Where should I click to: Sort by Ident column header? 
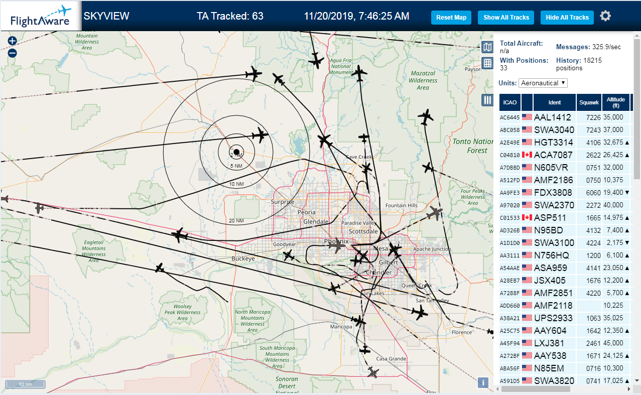tap(555, 102)
